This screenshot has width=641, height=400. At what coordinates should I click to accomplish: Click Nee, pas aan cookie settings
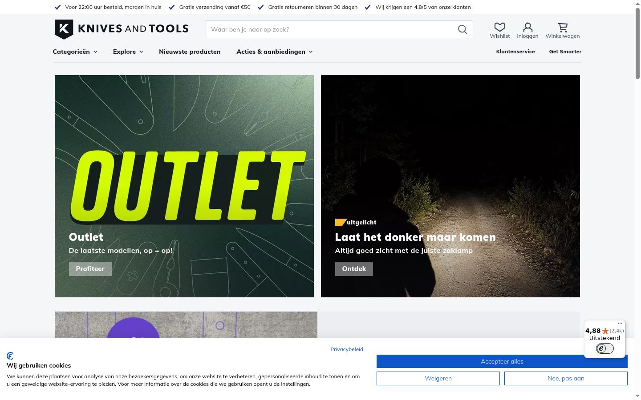pyautogui.click(x=566, y=378)
